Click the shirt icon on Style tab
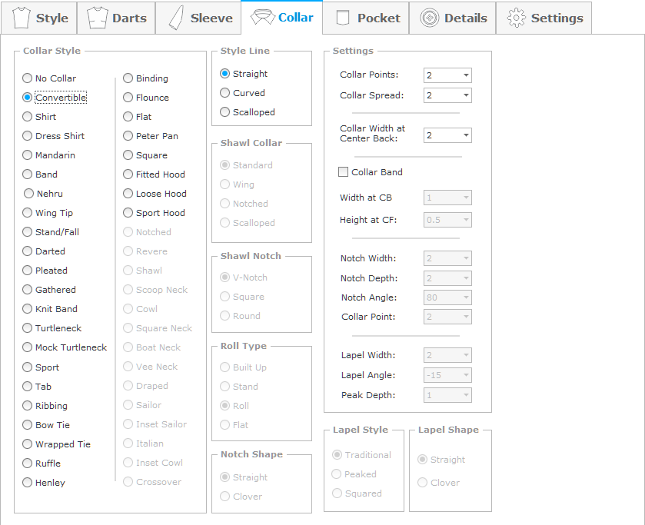Viewport: 645px width, 525px height. pyautogui.click(x=22, y=18)
